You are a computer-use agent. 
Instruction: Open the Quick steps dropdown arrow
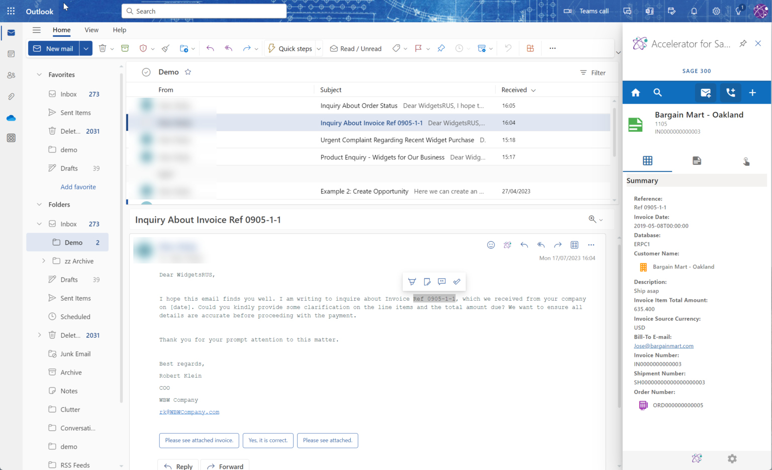pyautogui.click(x=319, y=49)
